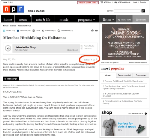
Task: Click the search go button
Action: pyautogui.click(x=143, y=11)
